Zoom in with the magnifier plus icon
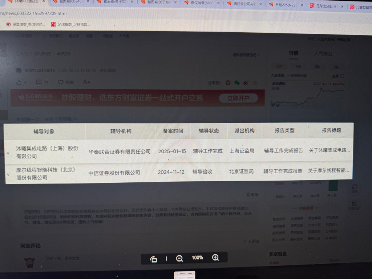The height and width of the screenshot is (279, 372). pos(215,258)
